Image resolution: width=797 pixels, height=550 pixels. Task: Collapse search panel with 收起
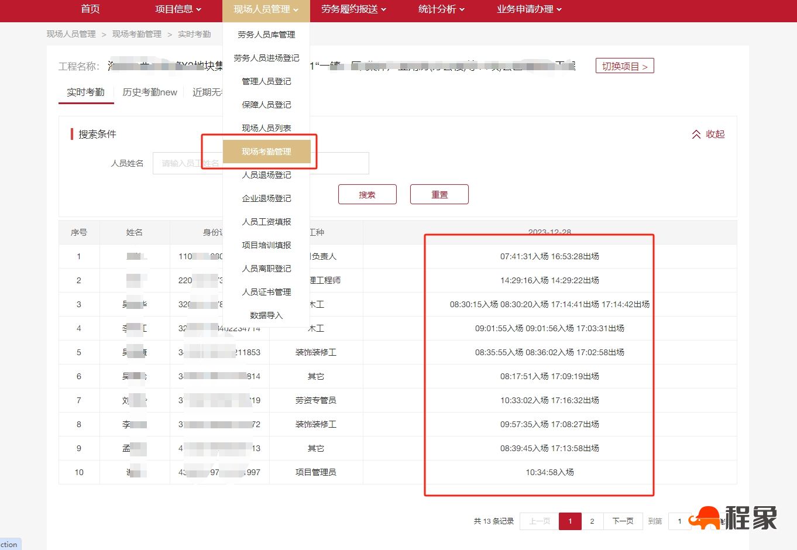pos(708,134)
